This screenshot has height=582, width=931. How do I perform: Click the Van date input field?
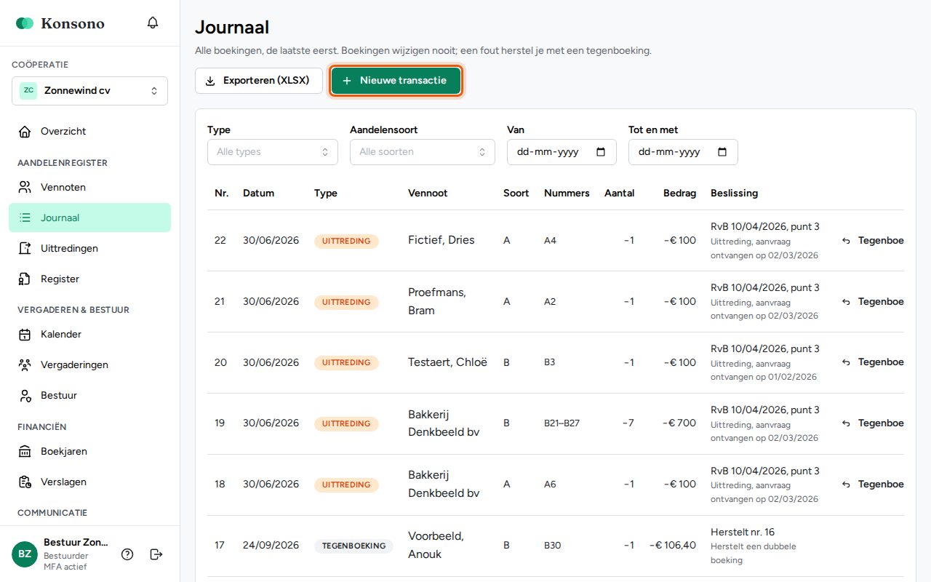562,152
